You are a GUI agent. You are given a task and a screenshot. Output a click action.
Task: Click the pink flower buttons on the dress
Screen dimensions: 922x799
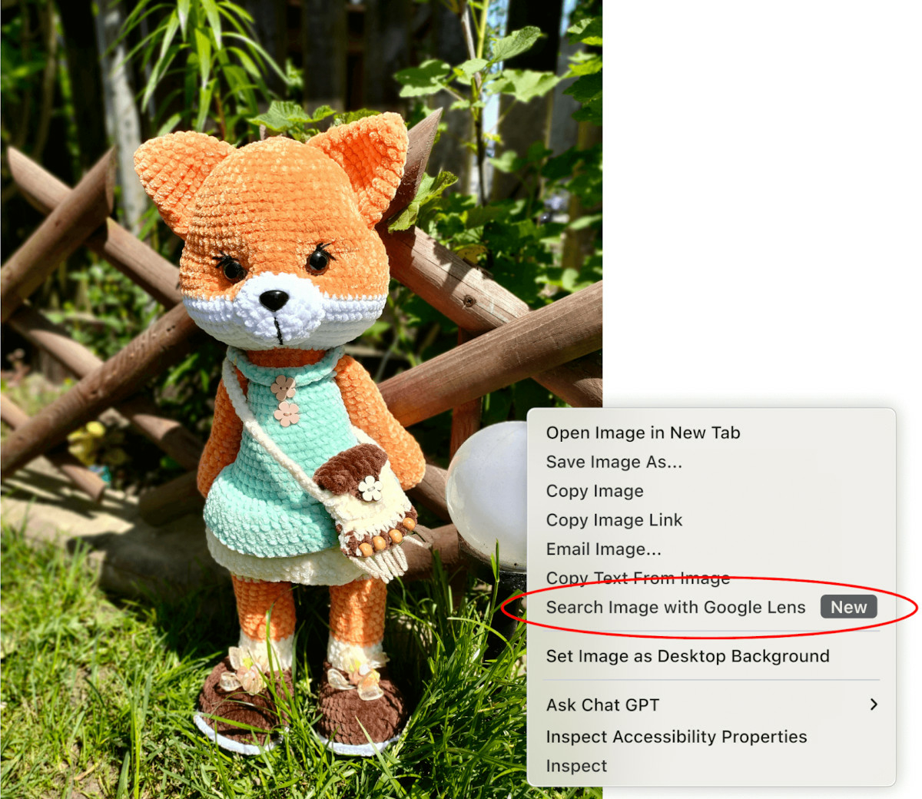285,399
